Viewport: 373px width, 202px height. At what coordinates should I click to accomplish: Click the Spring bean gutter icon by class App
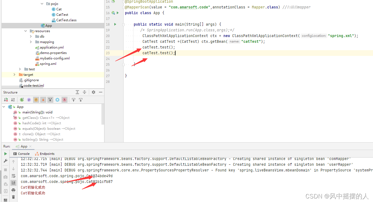(113, 13)
